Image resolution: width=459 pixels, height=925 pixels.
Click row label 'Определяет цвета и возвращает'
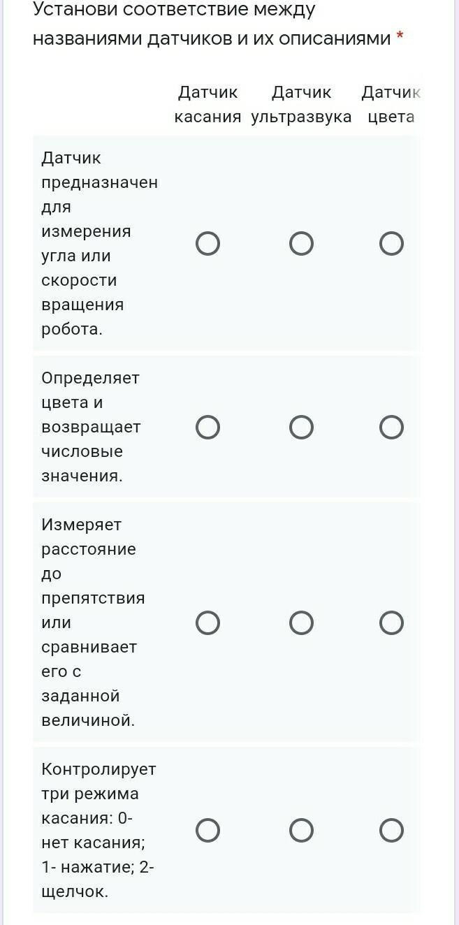click(91, 426)
